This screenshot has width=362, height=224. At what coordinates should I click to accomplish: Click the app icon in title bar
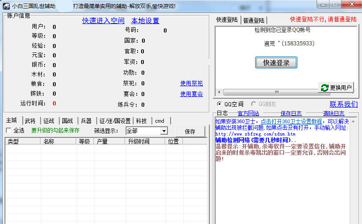click(6, 6)
